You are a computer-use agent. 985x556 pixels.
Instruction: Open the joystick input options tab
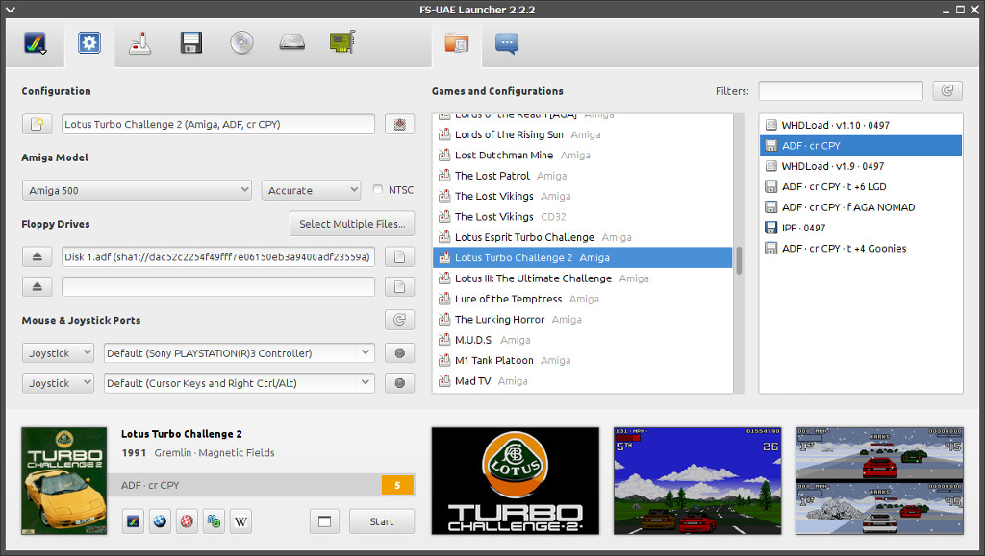pos(140,43)
